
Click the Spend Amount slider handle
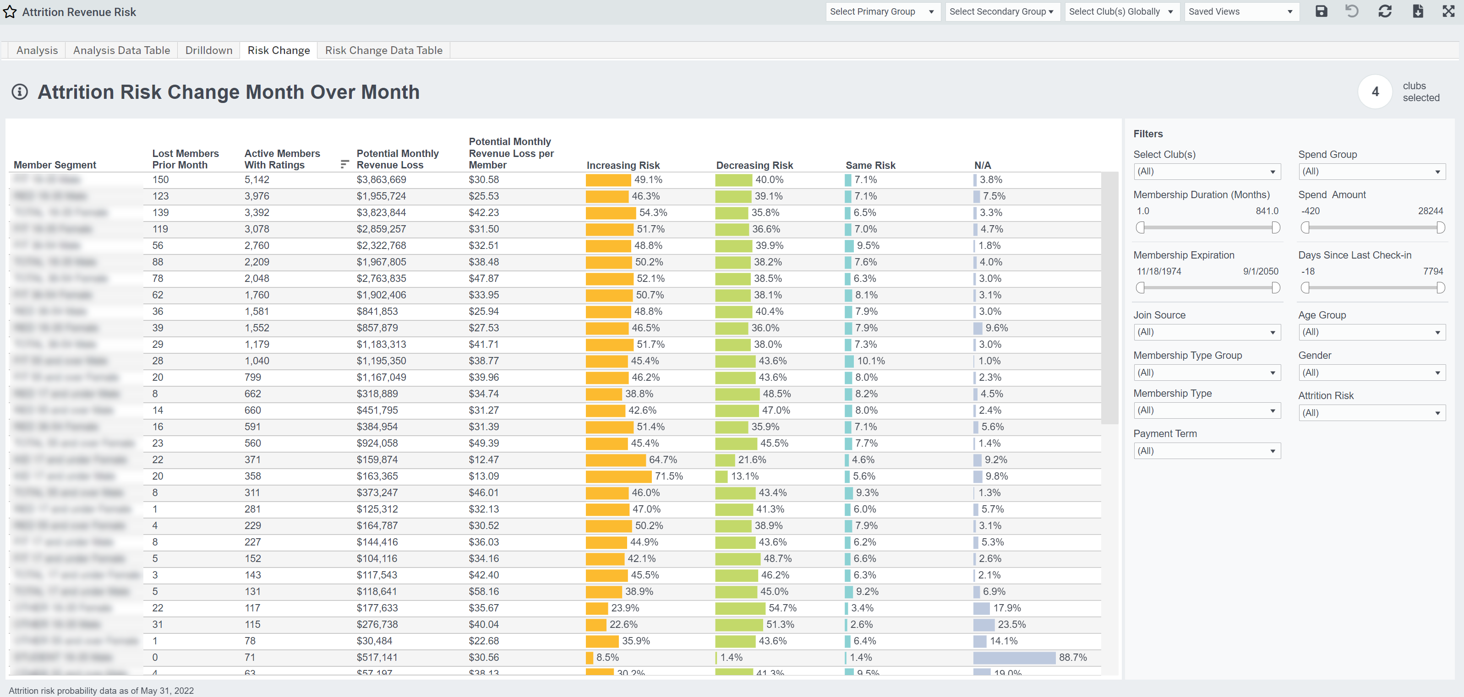(x=1306, y=227)
